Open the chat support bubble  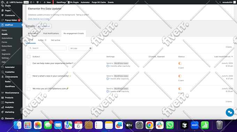pyautogui.click(x=230, y=113)
